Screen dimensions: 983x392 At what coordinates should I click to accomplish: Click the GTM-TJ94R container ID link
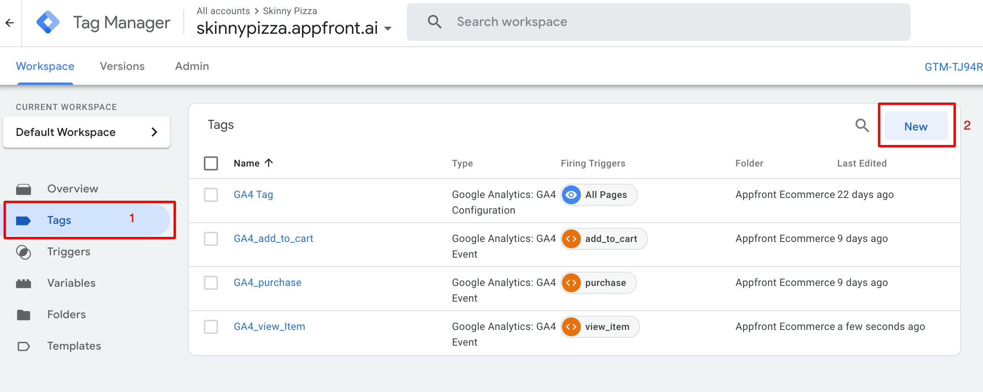[x=953, y=67]
